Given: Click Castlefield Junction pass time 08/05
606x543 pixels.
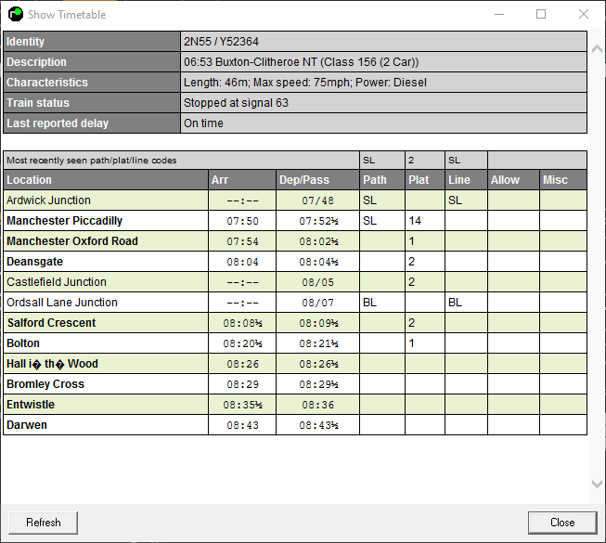Looking at the screenshot, I should pyautogui.click(x=317, y=282).
